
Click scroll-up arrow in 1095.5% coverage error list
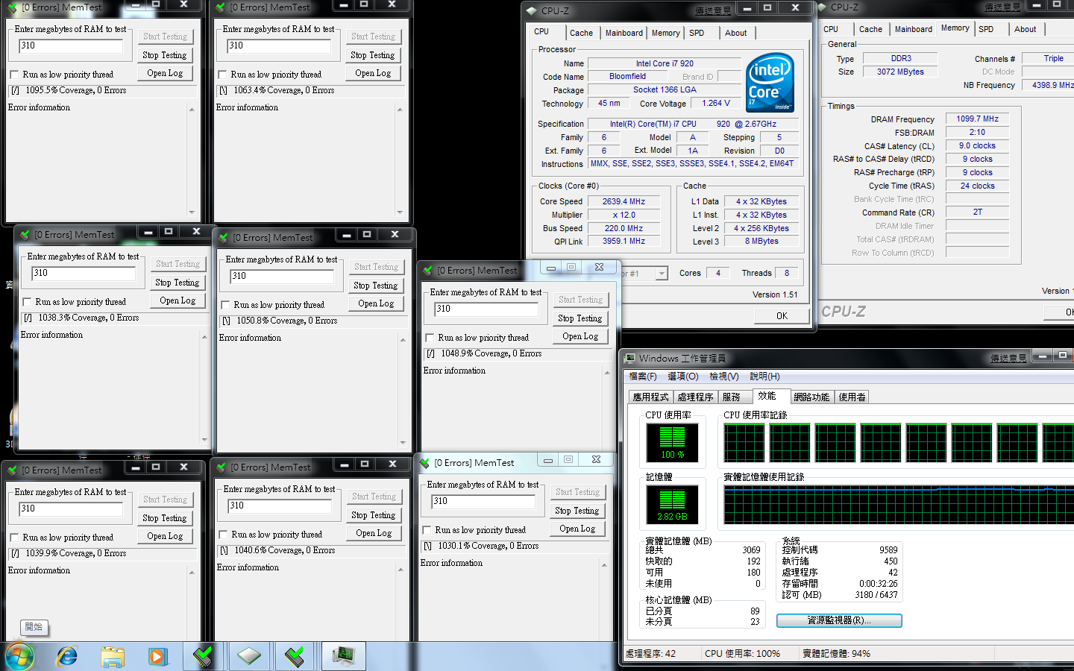click(x=192, y=109)
